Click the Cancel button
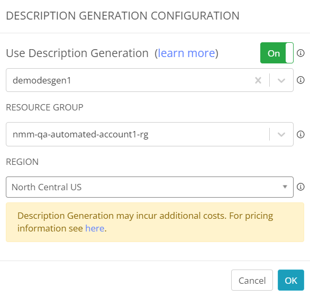310x297 pixels. pyautogui.click(x=252, y=280)
